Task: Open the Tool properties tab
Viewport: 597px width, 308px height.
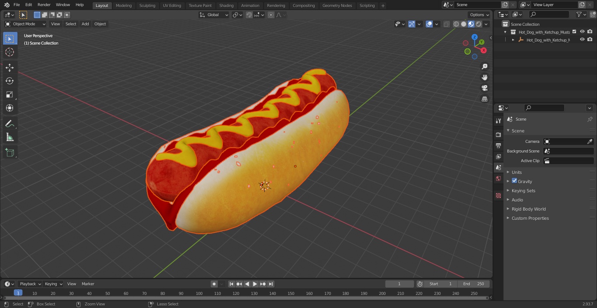Action: point(498,121)
